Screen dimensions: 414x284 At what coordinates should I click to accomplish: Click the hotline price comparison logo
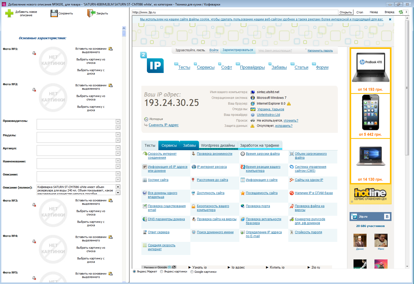pos(370,194)
